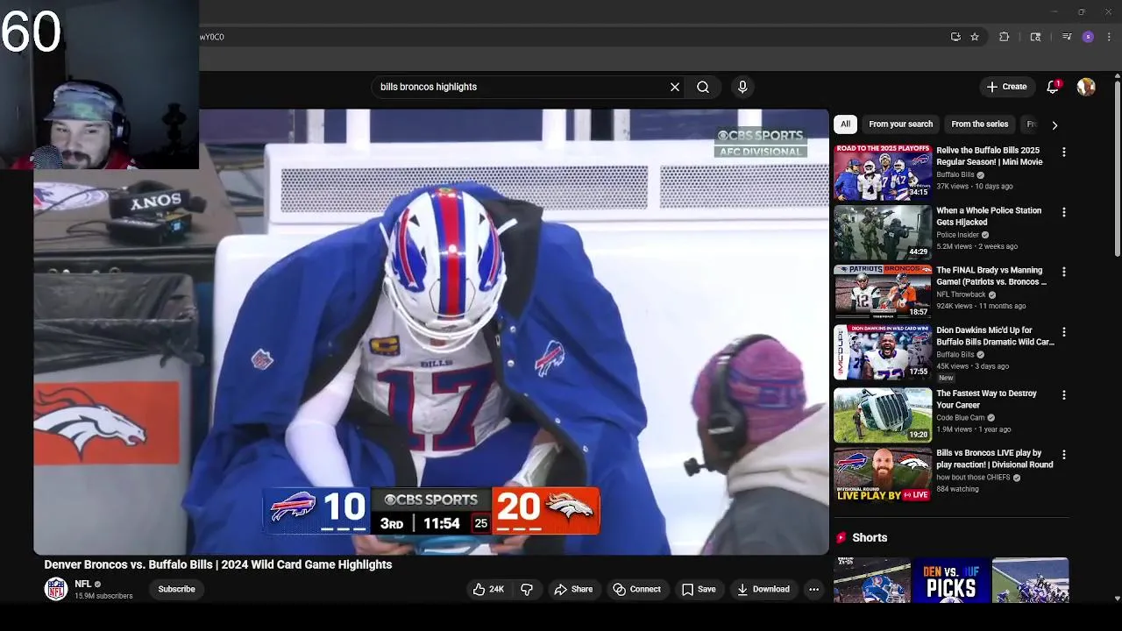Viewport: 1122px width, 631px height.
Task: Clear the search box with the X icon
Action: pyautogui.click(x=675, y=87)
